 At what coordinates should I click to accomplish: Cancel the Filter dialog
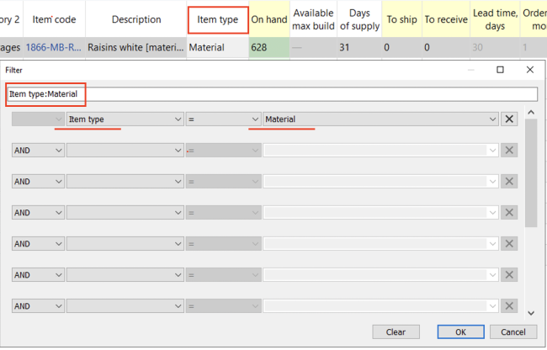(507, 331)
